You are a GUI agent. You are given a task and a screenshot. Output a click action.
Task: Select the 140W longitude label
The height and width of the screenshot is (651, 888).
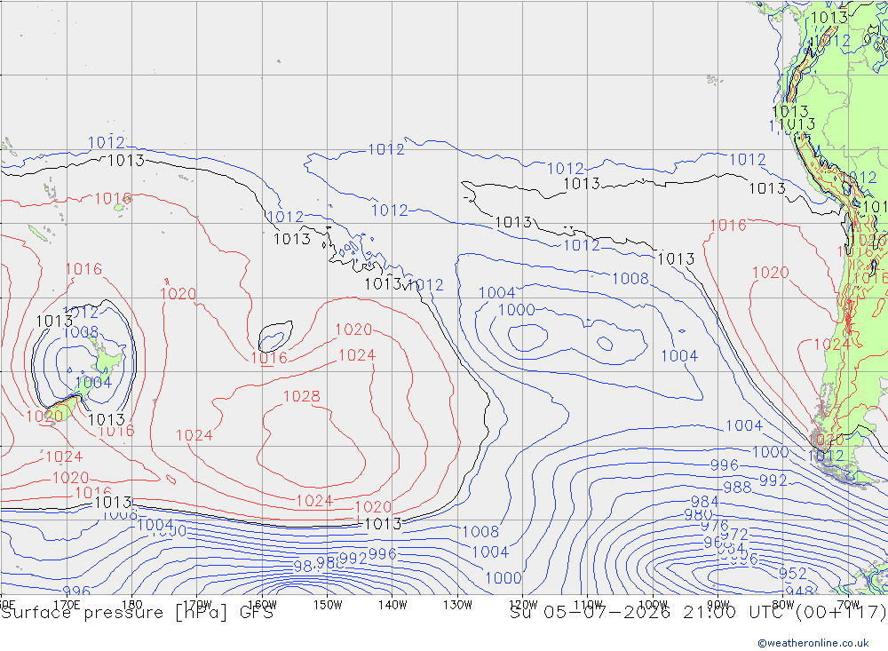[x=392, y=605]
